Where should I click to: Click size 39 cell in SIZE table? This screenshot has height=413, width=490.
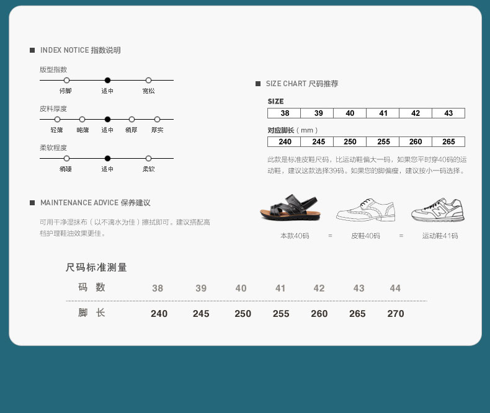[x=317, y=113]
